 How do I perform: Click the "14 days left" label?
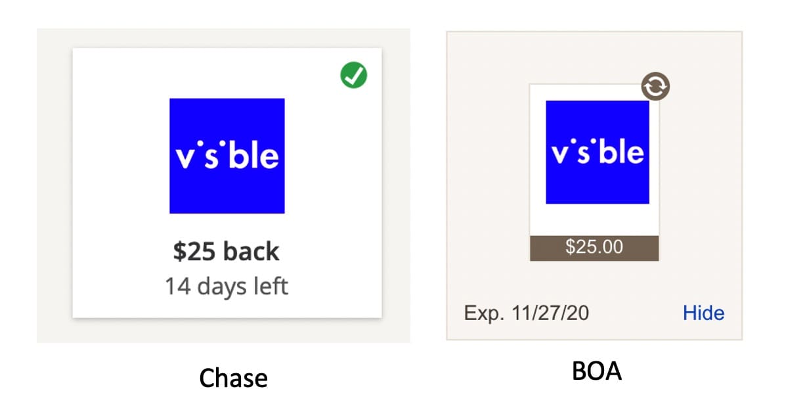[x=227, y=287]
